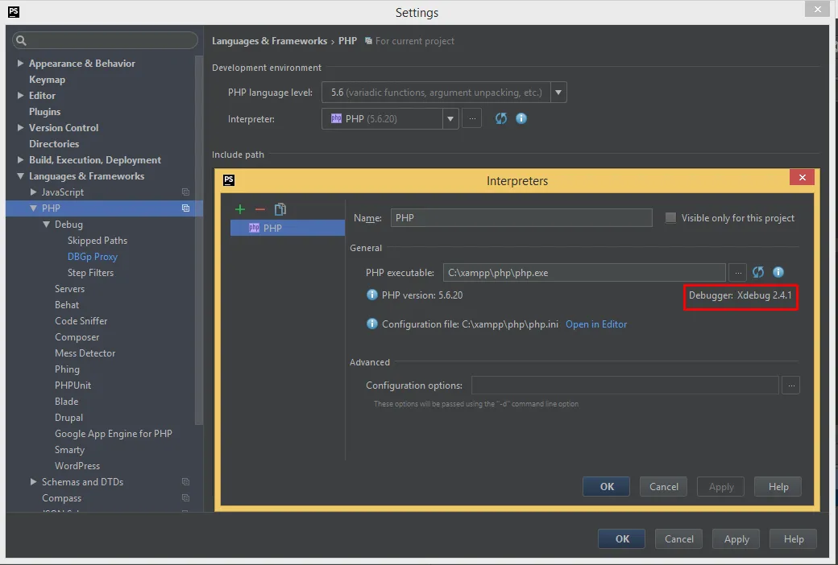Click the project-level icon beside JavaScript row
The image size is (838, 565).
(x=185, y=192)
